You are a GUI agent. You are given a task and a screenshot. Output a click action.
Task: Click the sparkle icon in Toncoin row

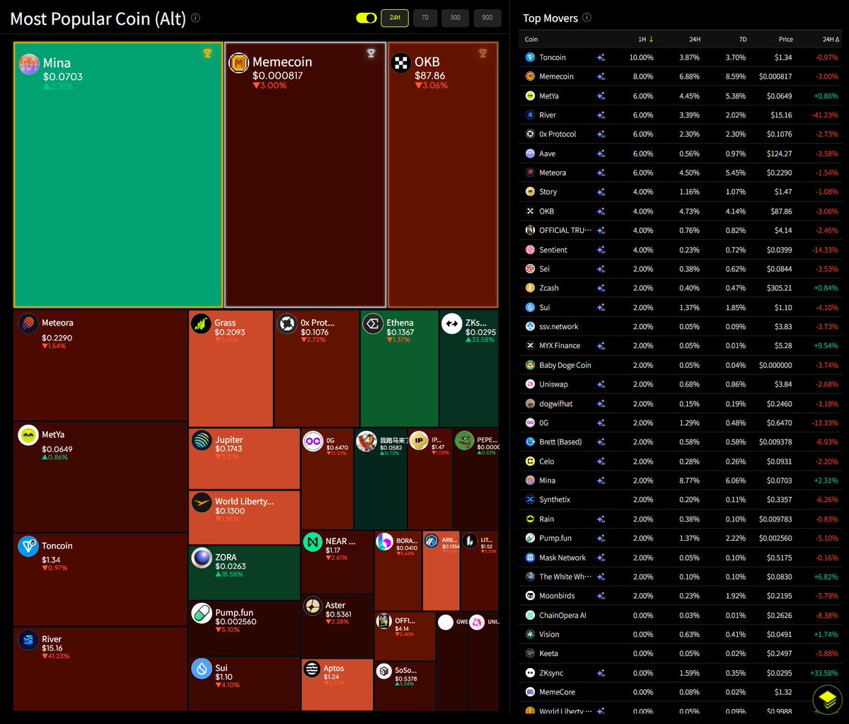coord(601,57)
